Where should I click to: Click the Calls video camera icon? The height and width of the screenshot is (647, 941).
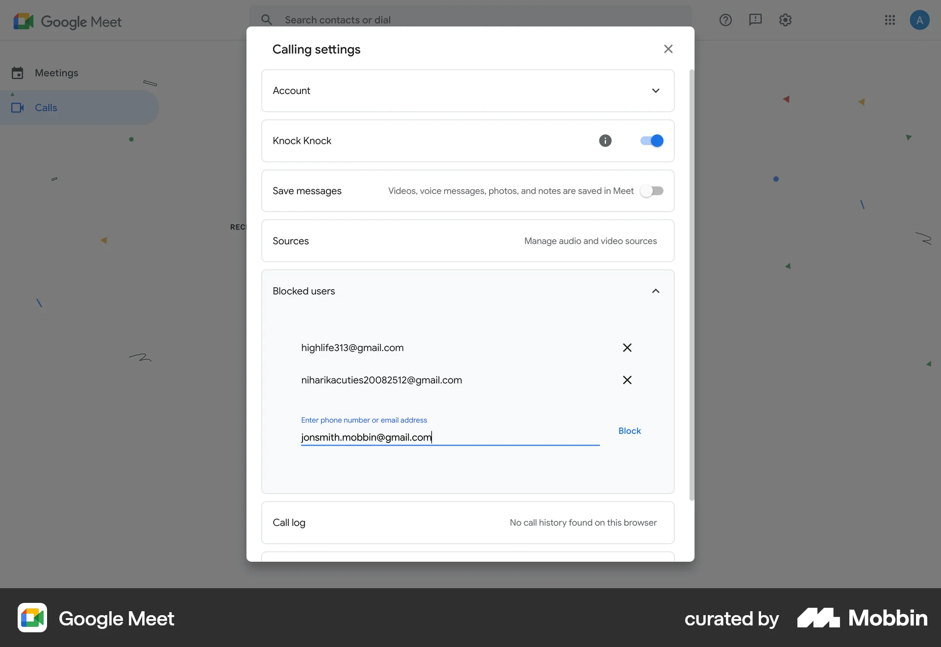pos(18,107)
